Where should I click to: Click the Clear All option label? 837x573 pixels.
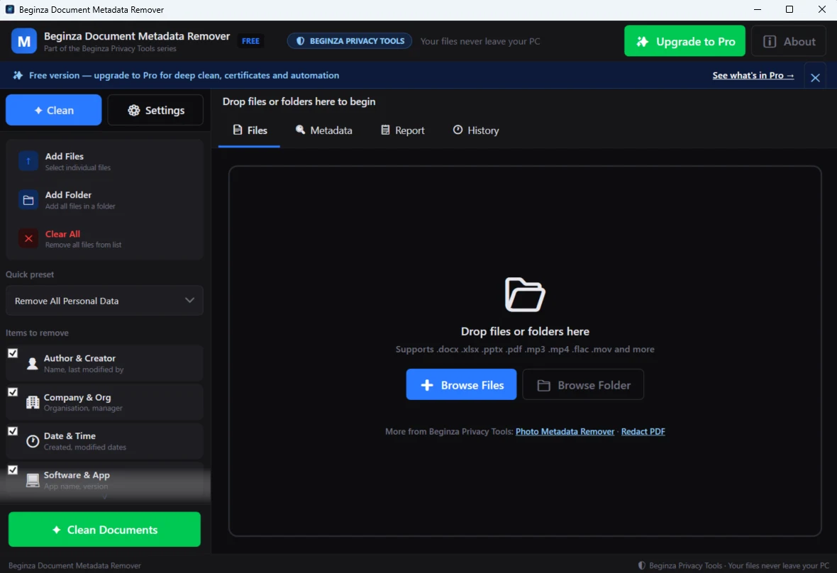tap(62, 234)
